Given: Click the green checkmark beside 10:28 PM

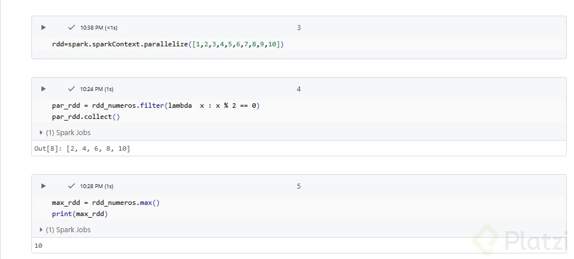Looking at the screenshot, I should 71,186.
